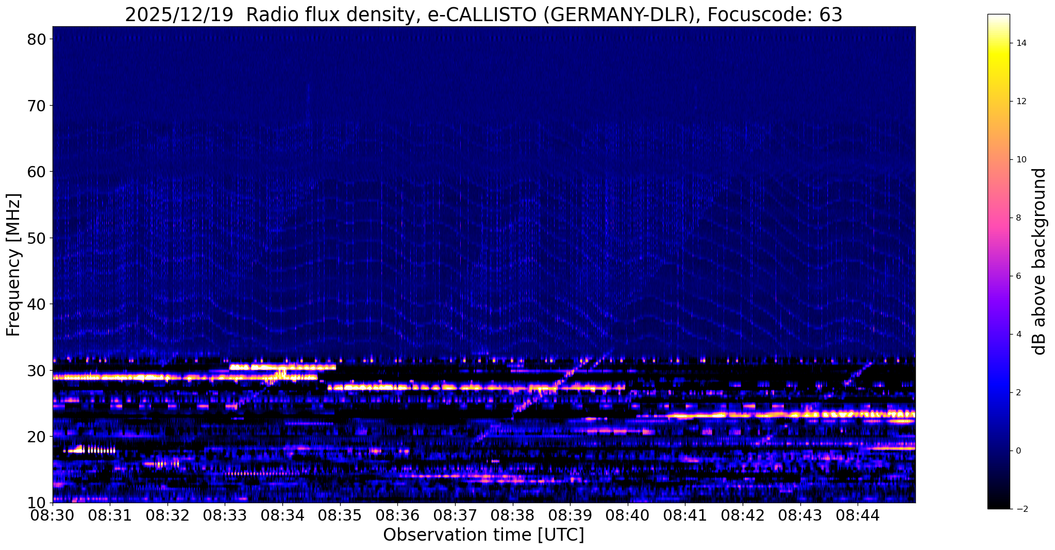Viewport: 1055px width, 550px height.
Task: Click the bright 18 MHz burst near 08:30
Action: point(90,450)
